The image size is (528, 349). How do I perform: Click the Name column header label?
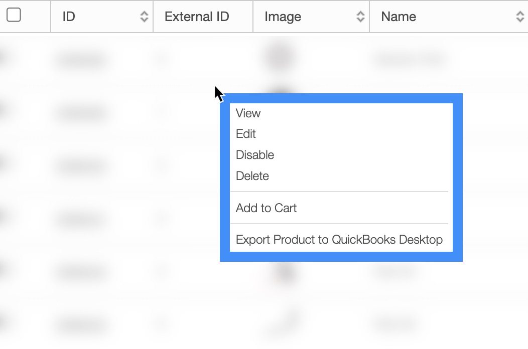pyautogui.click(x=399, y=17)
